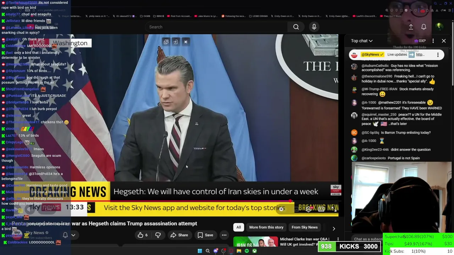Click the YouTube search magnifier button
This screenshot has width=454, height=255.
(x=296, y=27)
